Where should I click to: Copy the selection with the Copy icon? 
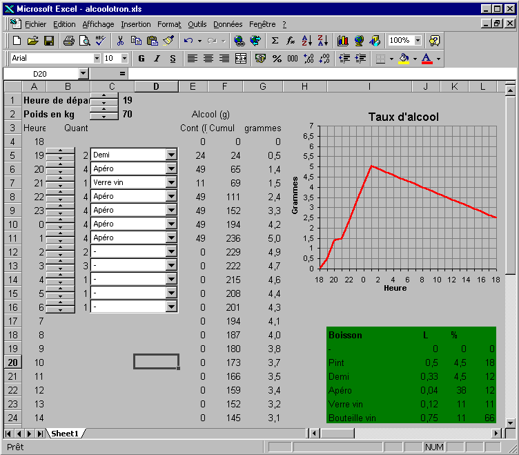136,41
